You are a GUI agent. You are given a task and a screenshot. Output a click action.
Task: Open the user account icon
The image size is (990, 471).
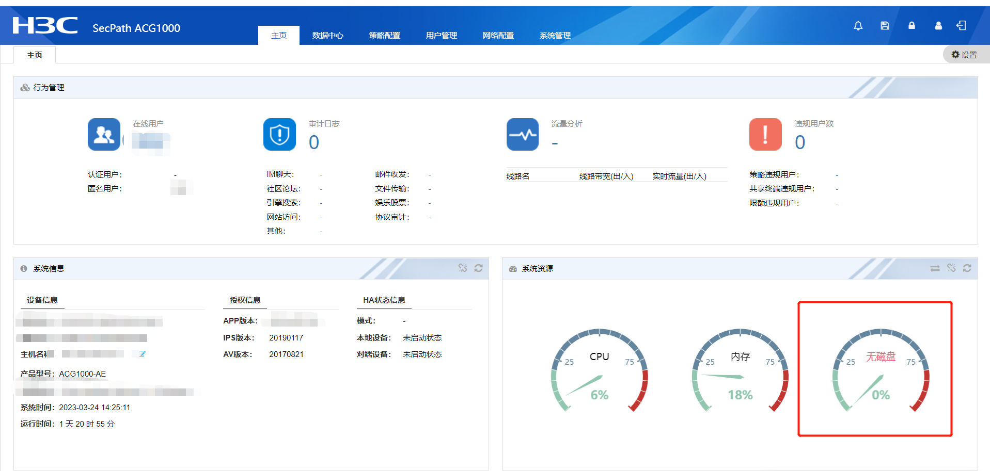938,26
